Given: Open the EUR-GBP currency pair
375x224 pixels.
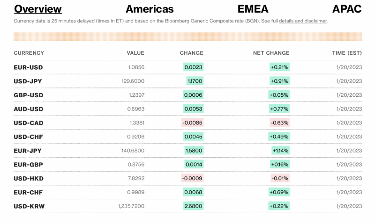Looking at the screenshot, I should click(x=28, y=165).
